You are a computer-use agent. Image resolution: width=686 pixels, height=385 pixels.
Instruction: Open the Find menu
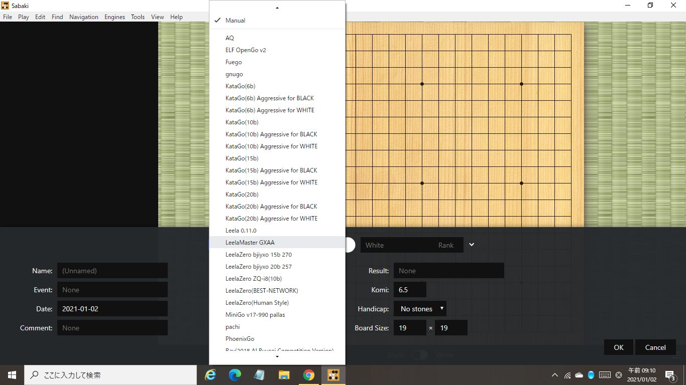(x=57, y=17)
